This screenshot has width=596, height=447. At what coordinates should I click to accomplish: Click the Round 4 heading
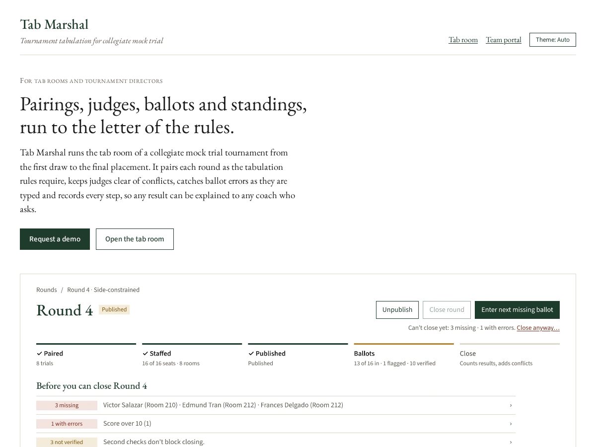(65, 310)
